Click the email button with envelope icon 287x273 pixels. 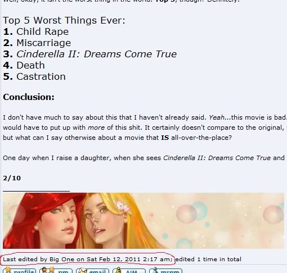(92, 271)
